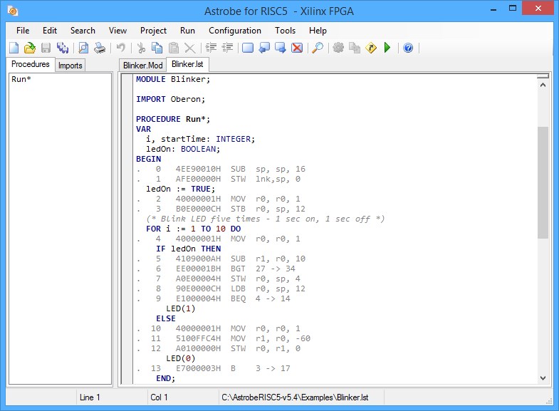Open Print Preview from the toolbar
Image resolution: width=559 pixels, height=411 pixels.
point(83,48)
